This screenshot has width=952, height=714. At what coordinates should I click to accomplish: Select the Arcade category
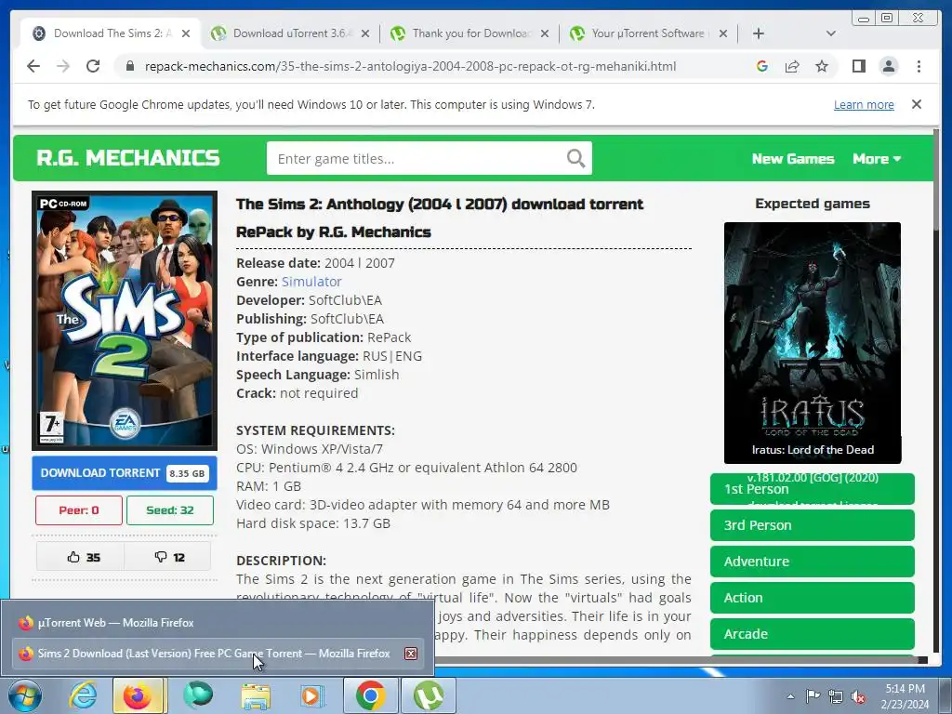coord(813,634)
